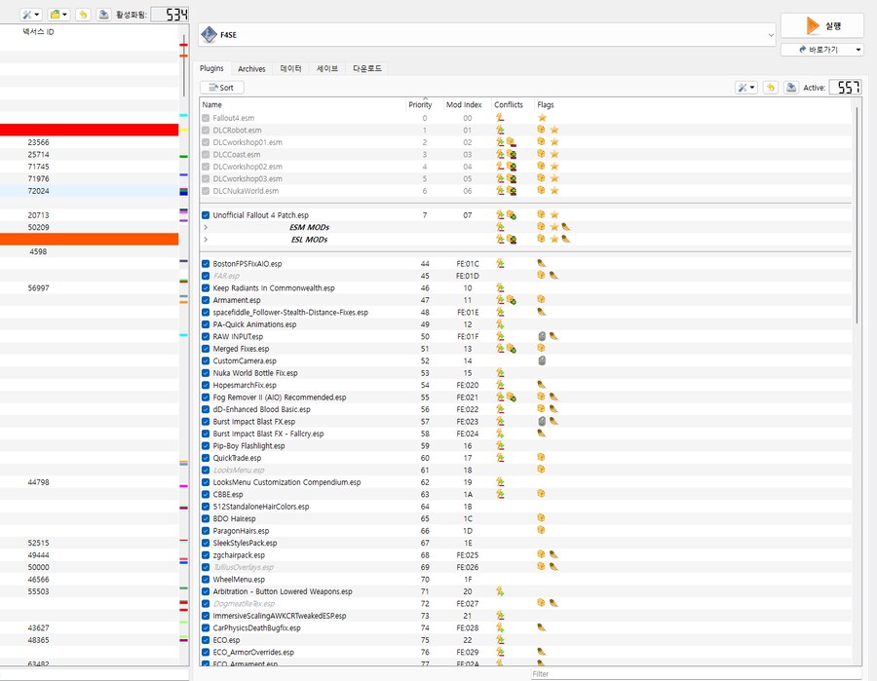Click the conflict icon in Keep Radiants row
877x681 pixels.
pos(500,288)
